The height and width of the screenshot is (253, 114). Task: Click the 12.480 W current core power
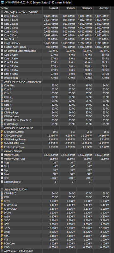[52, 136]
